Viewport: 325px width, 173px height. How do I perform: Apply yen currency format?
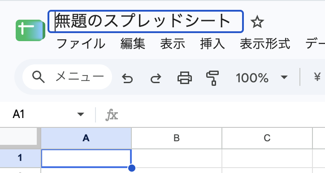pyautogui.click(x=317, y=77)
